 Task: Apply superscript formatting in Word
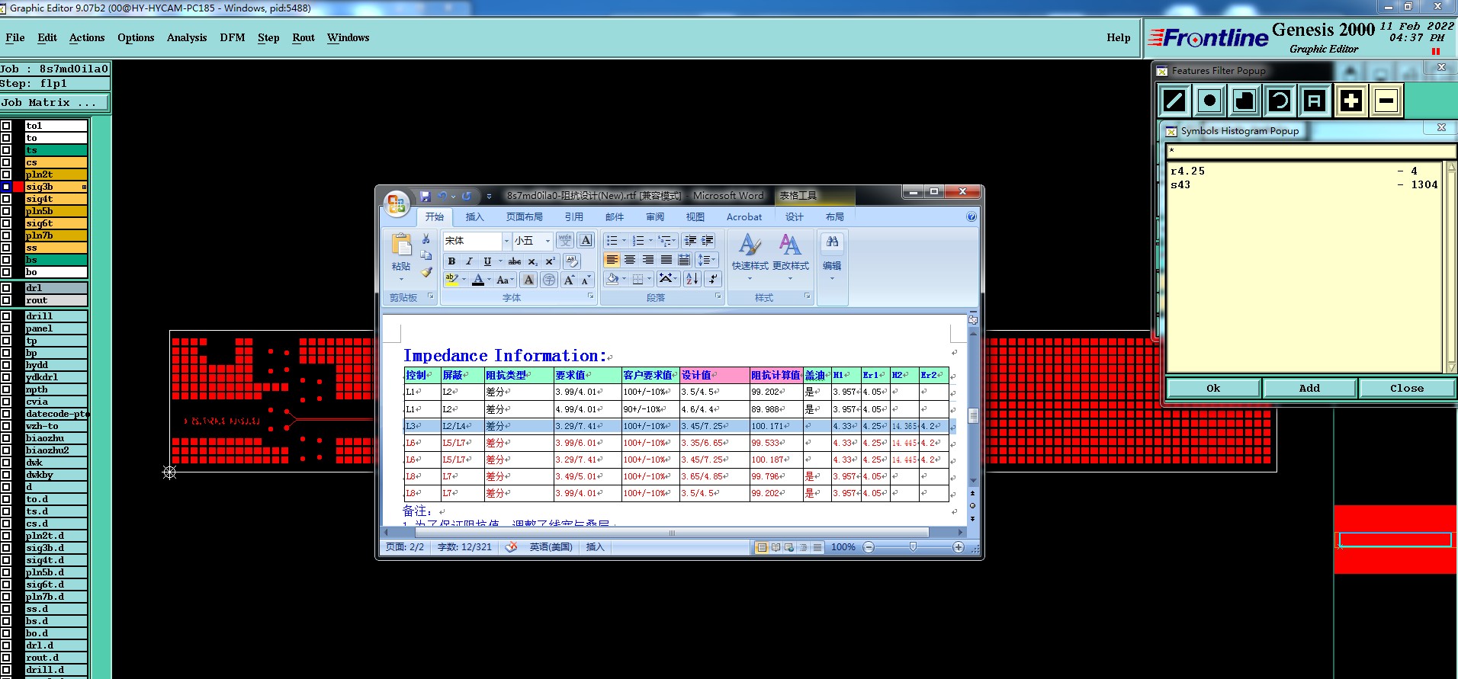[550, 261]
